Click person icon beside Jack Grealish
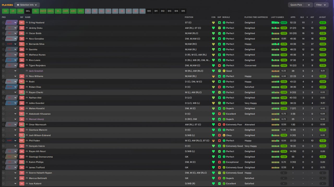 click(x=27, y=71)
